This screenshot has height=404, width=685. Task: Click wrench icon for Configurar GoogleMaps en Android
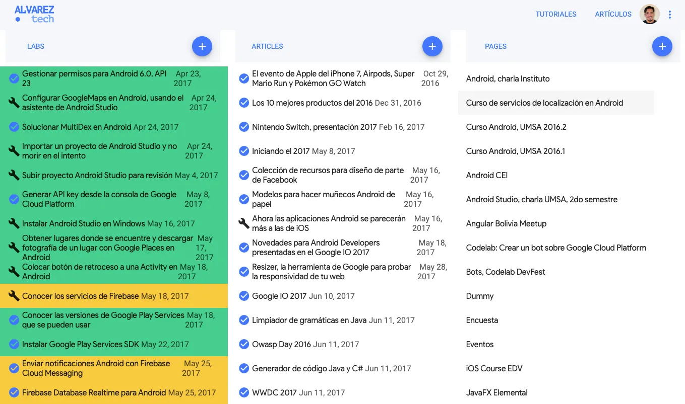pos(14,103)
